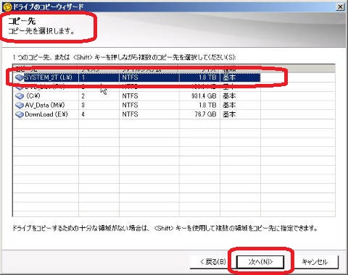This screenshot has width=348, height=275.
Task: Click the 76.7 GB size cell
Action: pyautogui.click(x=205, y=114)
